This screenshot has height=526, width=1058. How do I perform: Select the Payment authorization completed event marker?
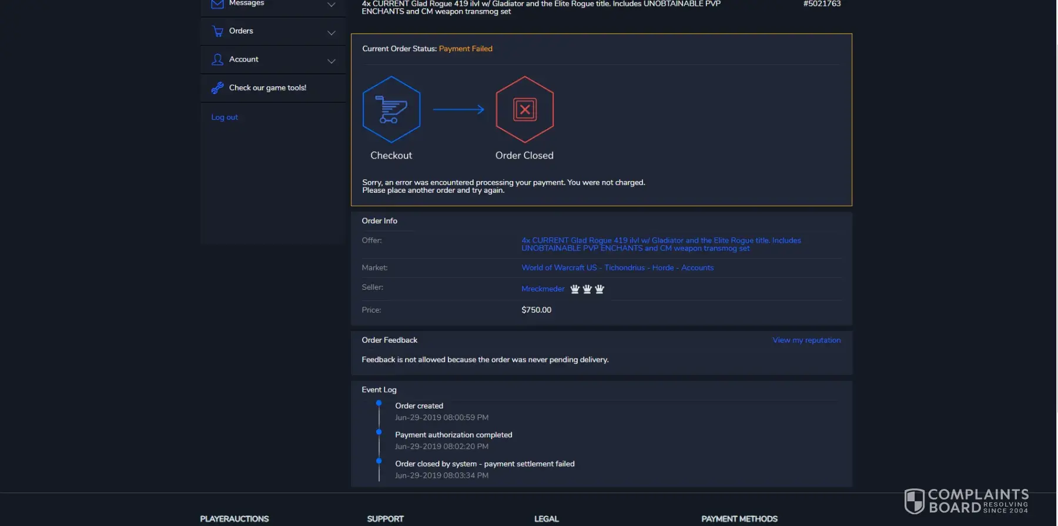[379, 432]
